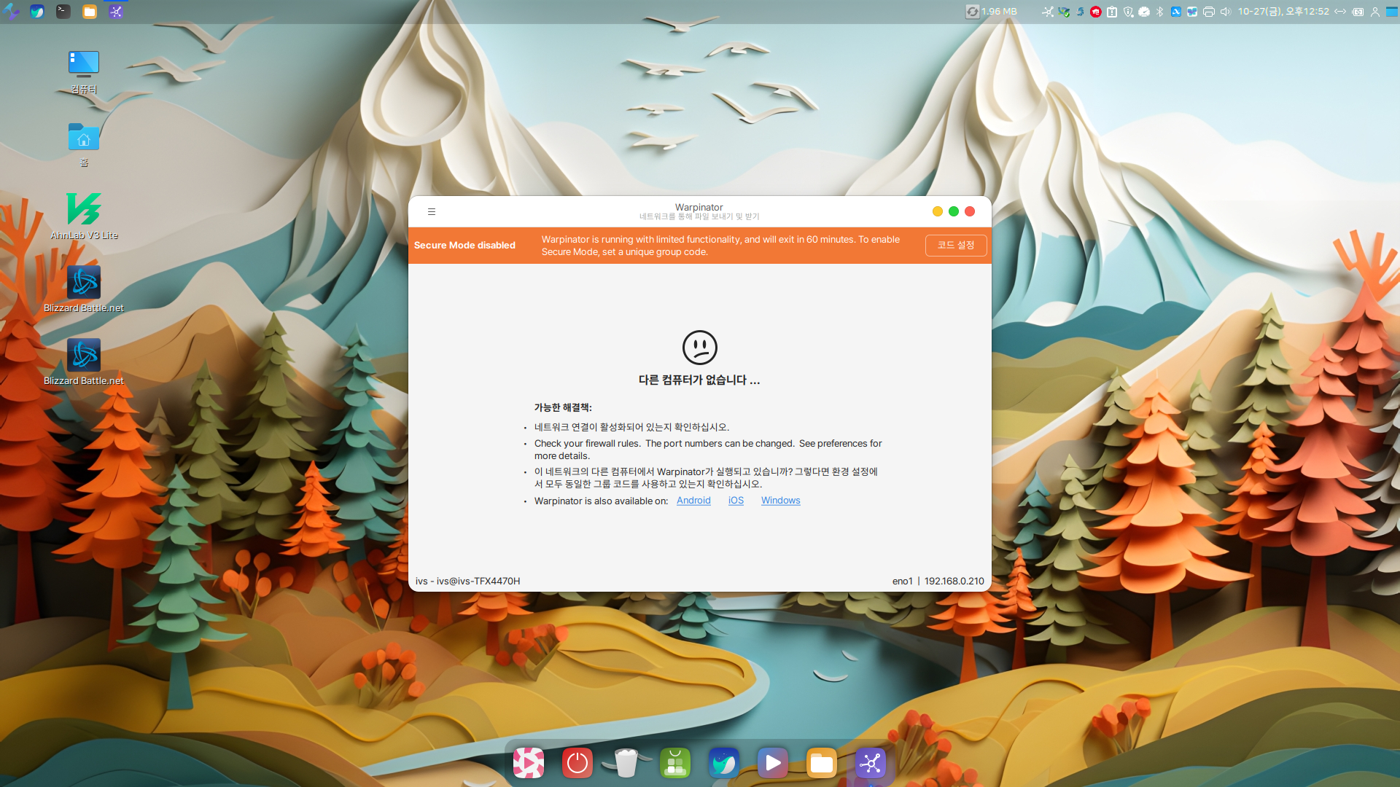Click the Bluetooth tray icon

[1159, 12]
